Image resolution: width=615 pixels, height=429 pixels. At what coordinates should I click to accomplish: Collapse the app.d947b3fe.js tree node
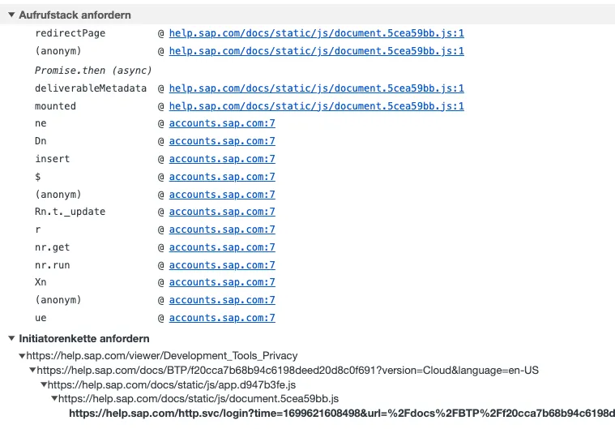(x=44, y=385)
